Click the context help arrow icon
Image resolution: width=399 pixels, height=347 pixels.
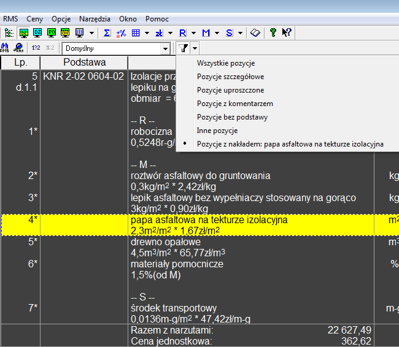pyautogui.click(x=286, y=32)
